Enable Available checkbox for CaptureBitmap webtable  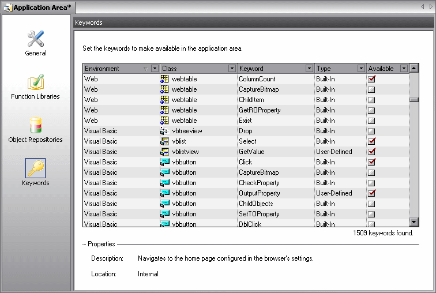tap(372, 89)
